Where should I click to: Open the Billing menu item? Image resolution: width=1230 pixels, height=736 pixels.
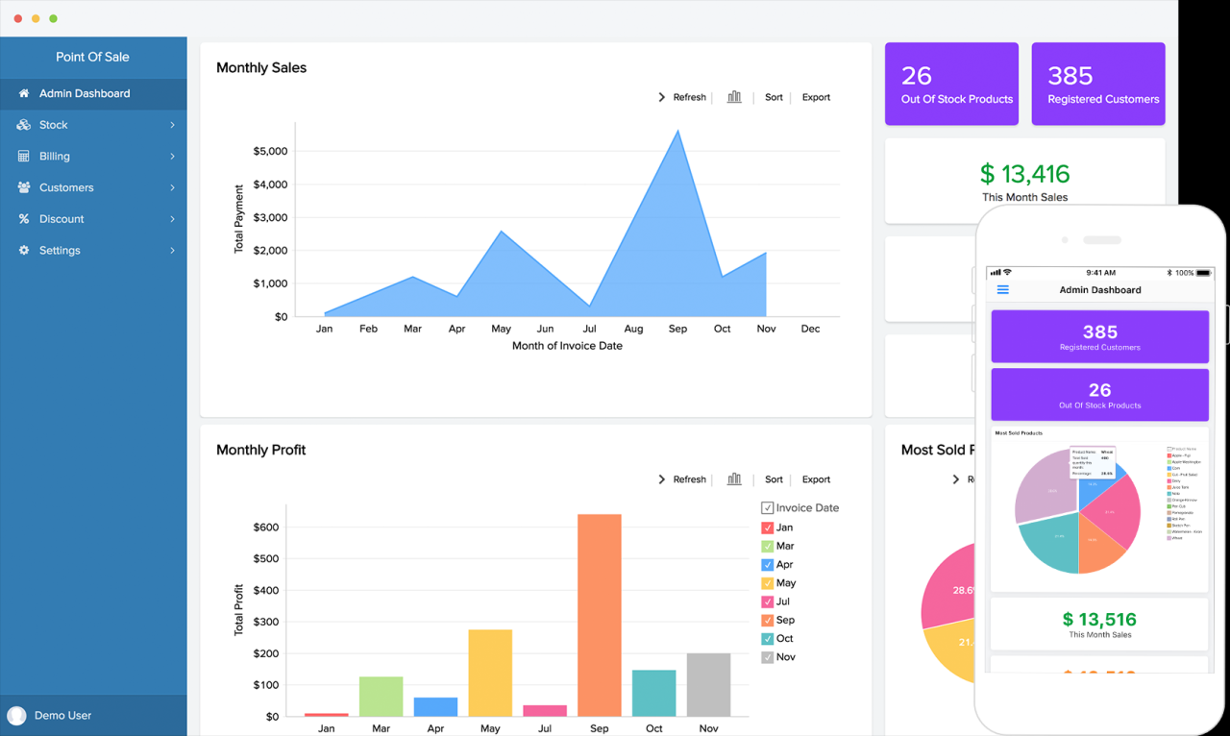coord(93,156)
